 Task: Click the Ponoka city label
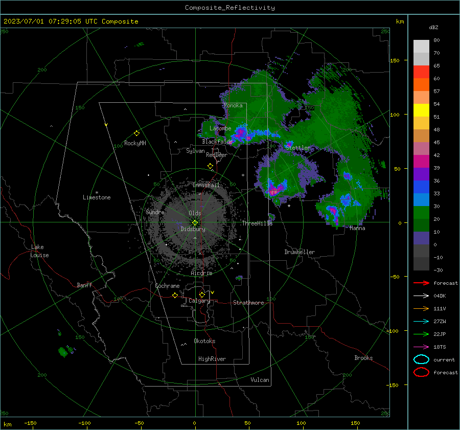[x=233, y=105]
